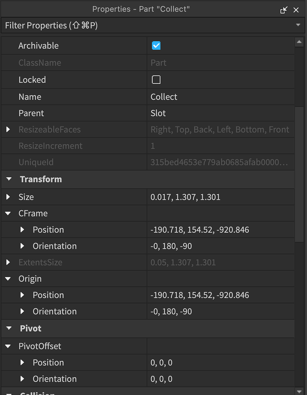Click the Size value field

(x=197, y=197)
